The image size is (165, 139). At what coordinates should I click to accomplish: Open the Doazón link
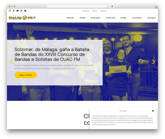point(94,11)
